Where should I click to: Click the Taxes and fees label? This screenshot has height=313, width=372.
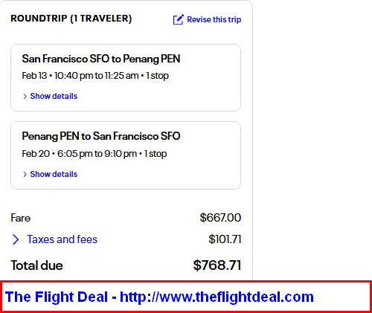click(x=62, y=239)
